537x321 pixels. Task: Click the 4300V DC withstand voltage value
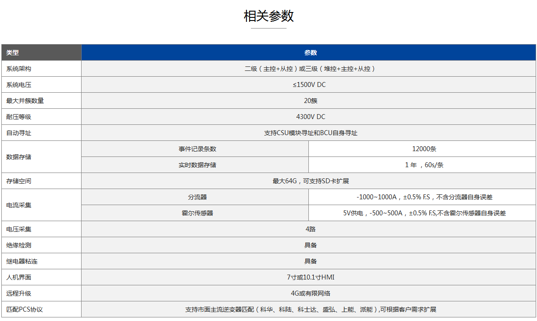pyautogui.click(x=311, y=117)
